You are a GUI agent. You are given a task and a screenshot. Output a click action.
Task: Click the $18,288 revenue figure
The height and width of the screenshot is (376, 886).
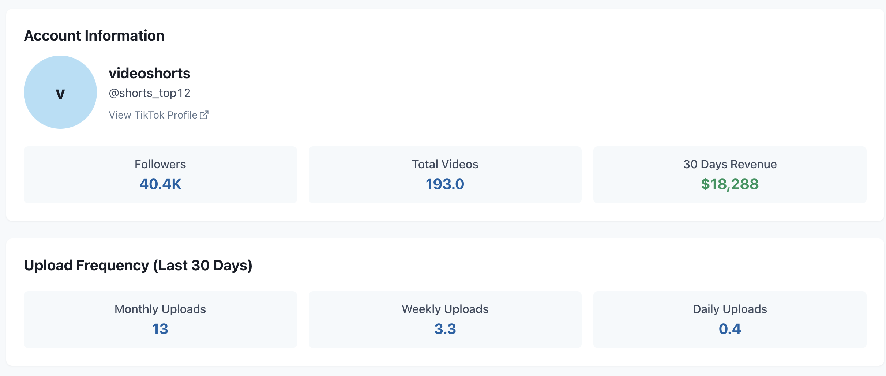point(730,184)
